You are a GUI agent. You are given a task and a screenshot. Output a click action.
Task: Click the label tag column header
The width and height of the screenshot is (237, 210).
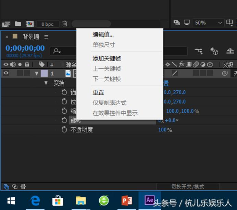[x=41, y=64]
